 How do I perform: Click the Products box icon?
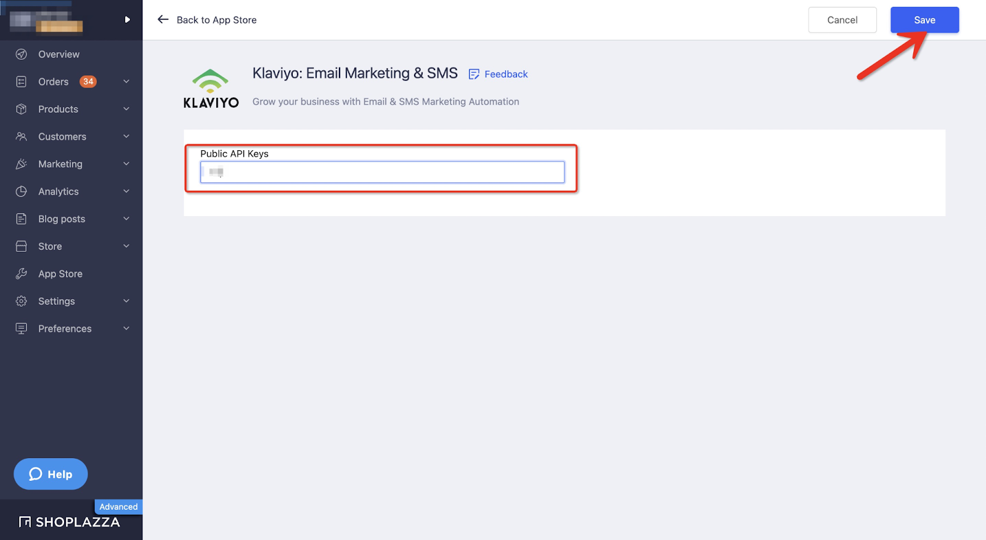point(22,109)
